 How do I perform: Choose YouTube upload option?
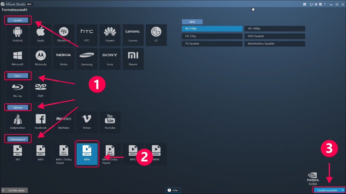[110, 122]
